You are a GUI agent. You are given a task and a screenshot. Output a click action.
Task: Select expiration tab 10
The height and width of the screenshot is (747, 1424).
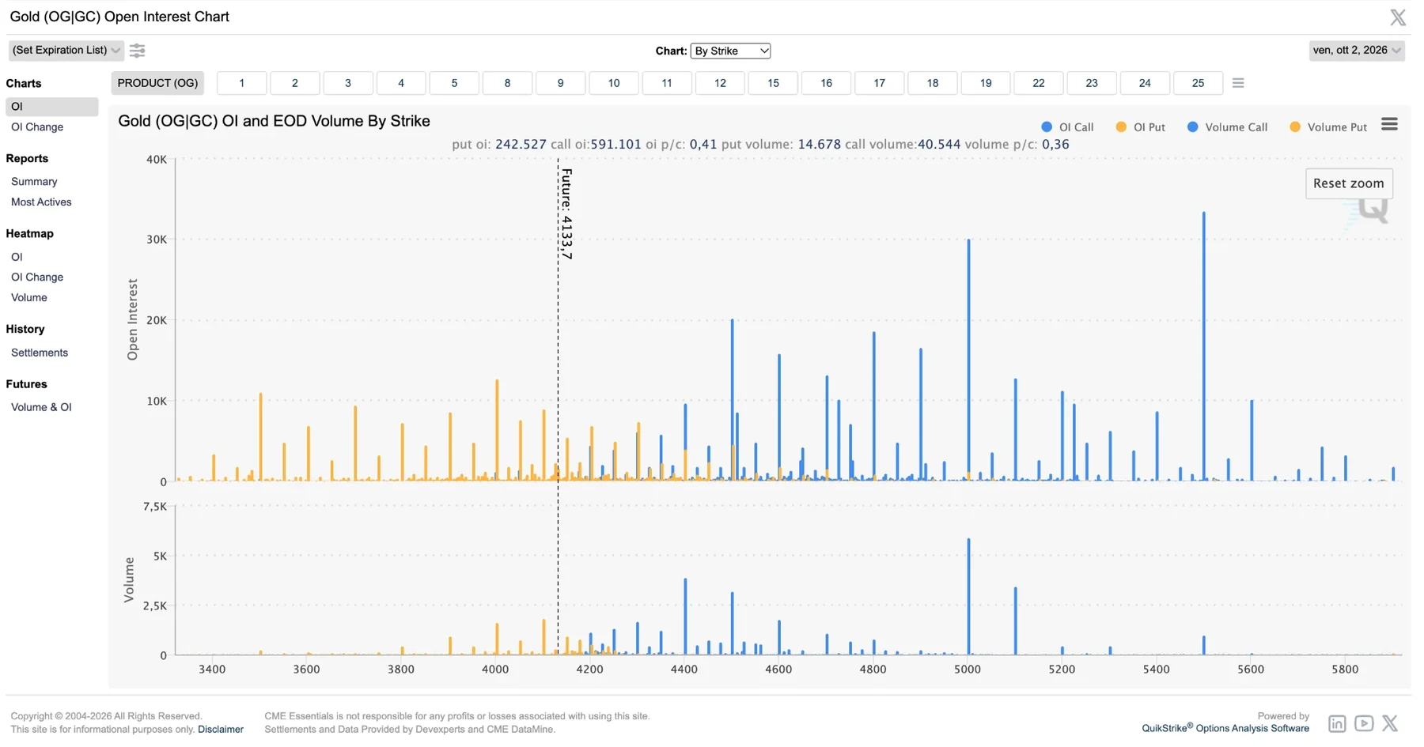(x=614, y=83)
